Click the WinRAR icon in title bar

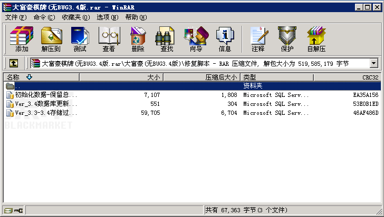(7, 7)
